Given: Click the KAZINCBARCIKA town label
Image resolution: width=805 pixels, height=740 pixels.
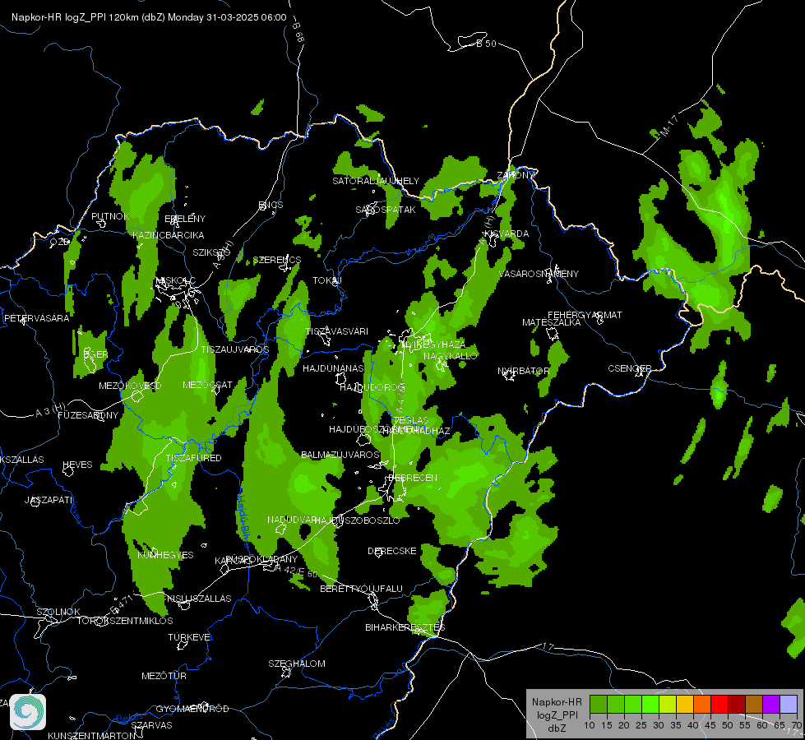Looking at the screenshot, I should [x=169, y=235].
